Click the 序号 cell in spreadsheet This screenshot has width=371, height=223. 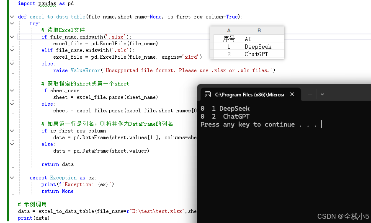pyautogui.click(x=229, y=39)
